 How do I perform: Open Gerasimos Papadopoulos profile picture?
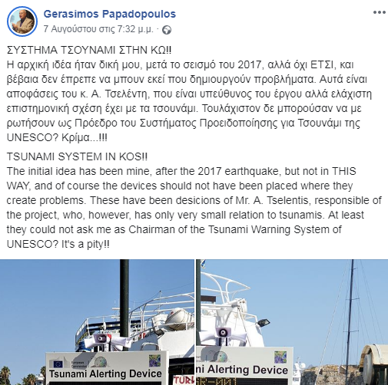tap(22, 21)
